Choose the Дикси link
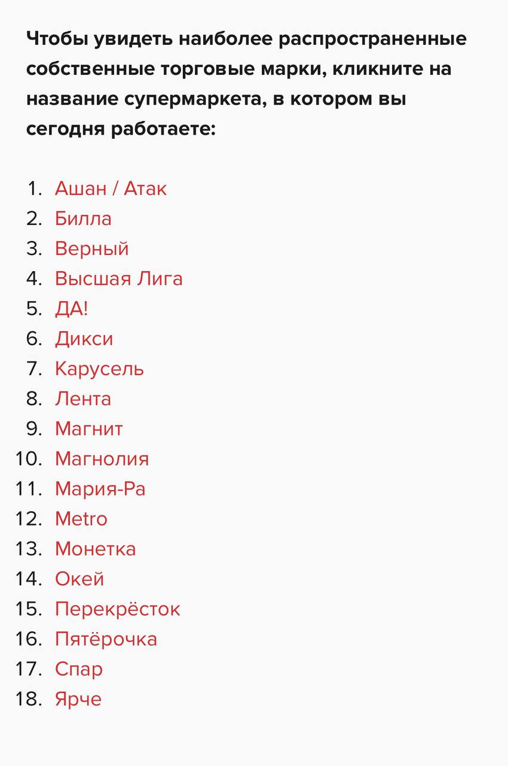The image size is (508, 766). [84, 339]
